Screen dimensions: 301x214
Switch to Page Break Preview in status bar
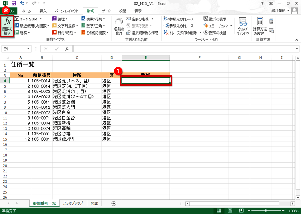(x=241, y=211)
